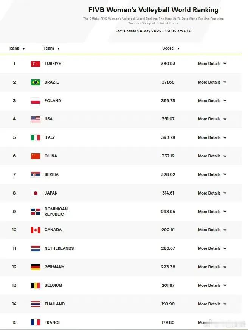Screen dimensions: 248x330
Task: Click the Türkiye flag icon
Action: tap(35, 64)
